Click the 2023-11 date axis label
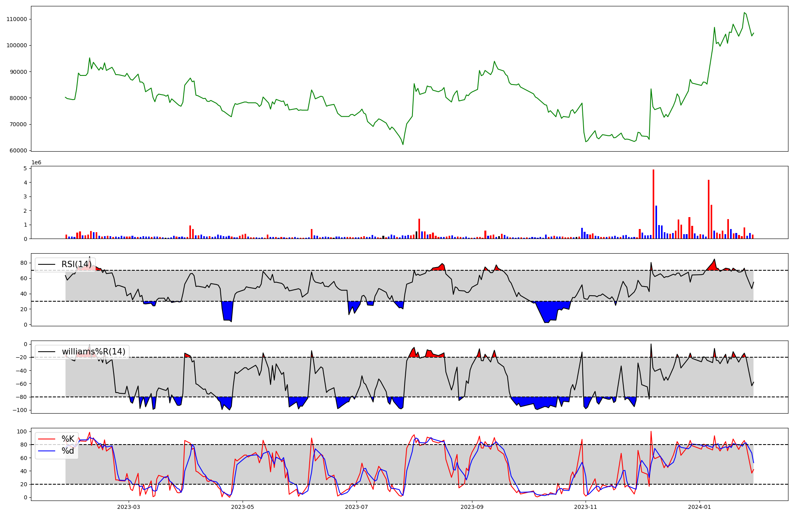 click(x=586, y=507)
